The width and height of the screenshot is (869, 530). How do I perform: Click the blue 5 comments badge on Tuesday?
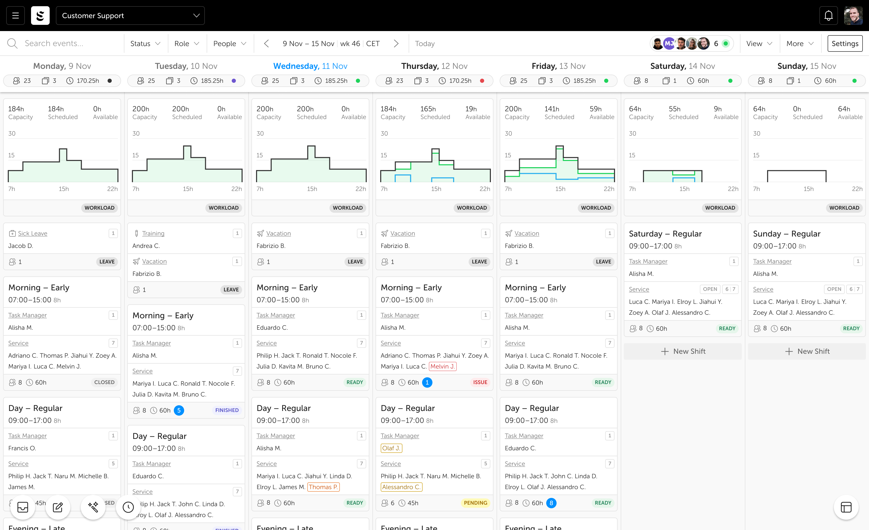(x=179, y=410)
